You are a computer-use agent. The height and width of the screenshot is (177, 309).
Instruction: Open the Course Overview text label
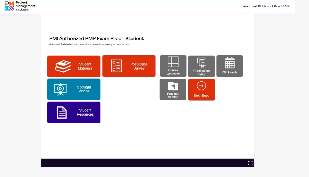point(173,72)
